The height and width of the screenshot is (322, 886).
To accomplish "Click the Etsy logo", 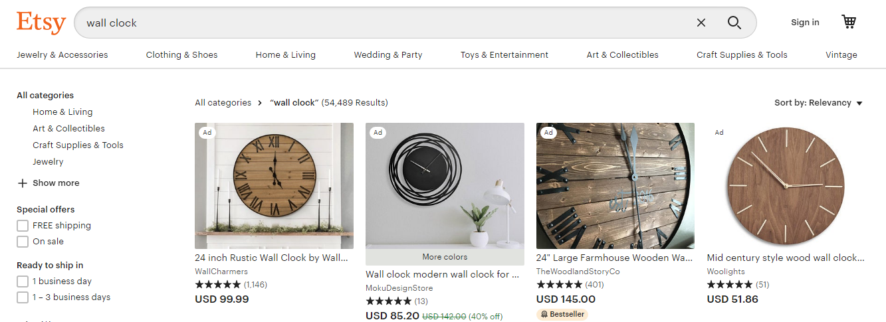I will click(x=41, y=23).
